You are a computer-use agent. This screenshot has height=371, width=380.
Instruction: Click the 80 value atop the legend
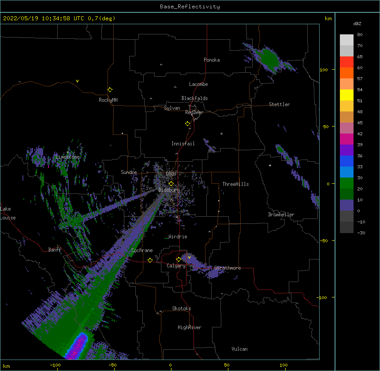coord(360,35)
